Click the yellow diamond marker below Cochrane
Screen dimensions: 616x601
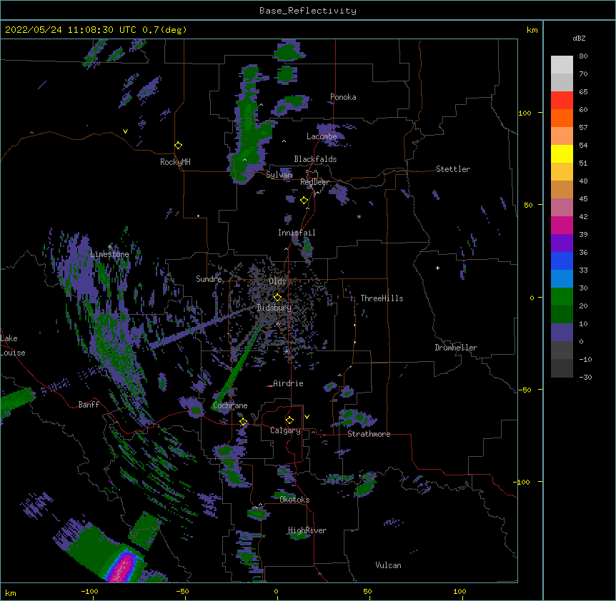[x=243, y=422]
